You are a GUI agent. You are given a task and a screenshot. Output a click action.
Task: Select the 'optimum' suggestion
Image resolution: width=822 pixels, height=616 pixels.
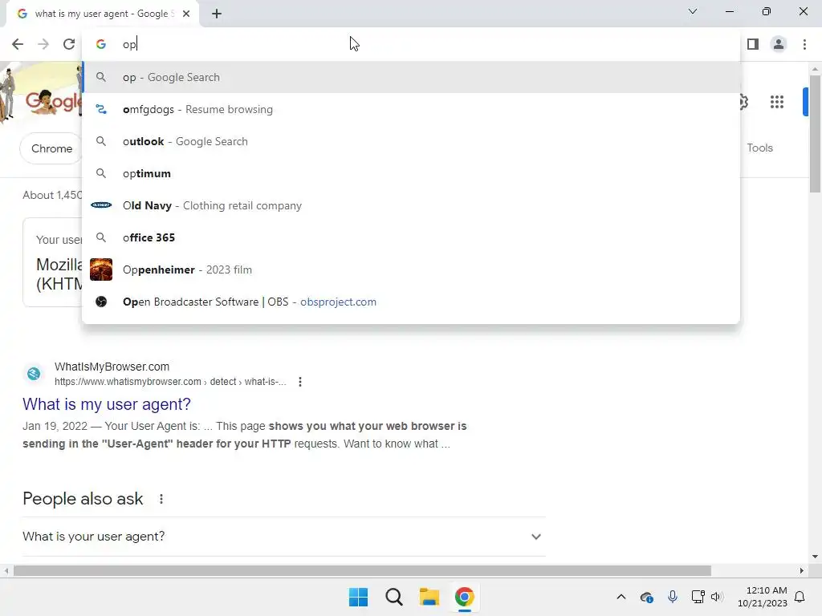tap(411, 173)
